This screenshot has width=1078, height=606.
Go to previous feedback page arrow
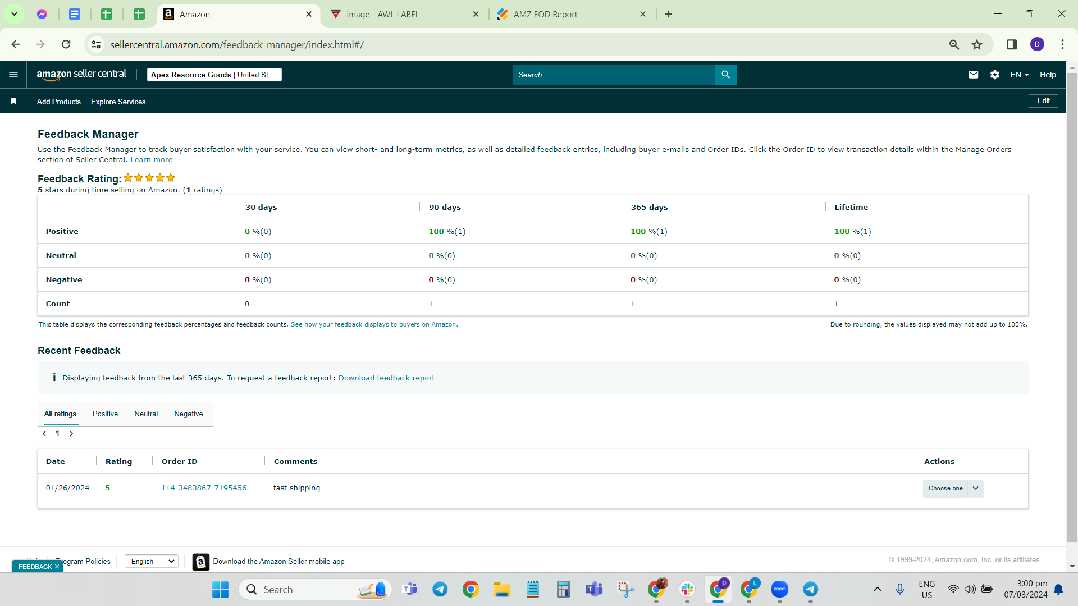(44, 434)
